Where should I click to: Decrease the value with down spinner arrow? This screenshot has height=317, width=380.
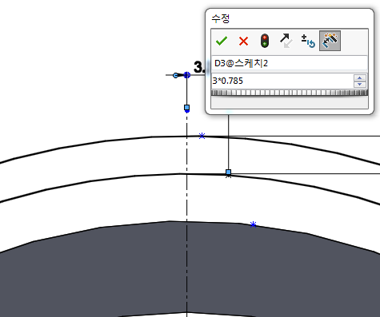click(x=360, y=85)
